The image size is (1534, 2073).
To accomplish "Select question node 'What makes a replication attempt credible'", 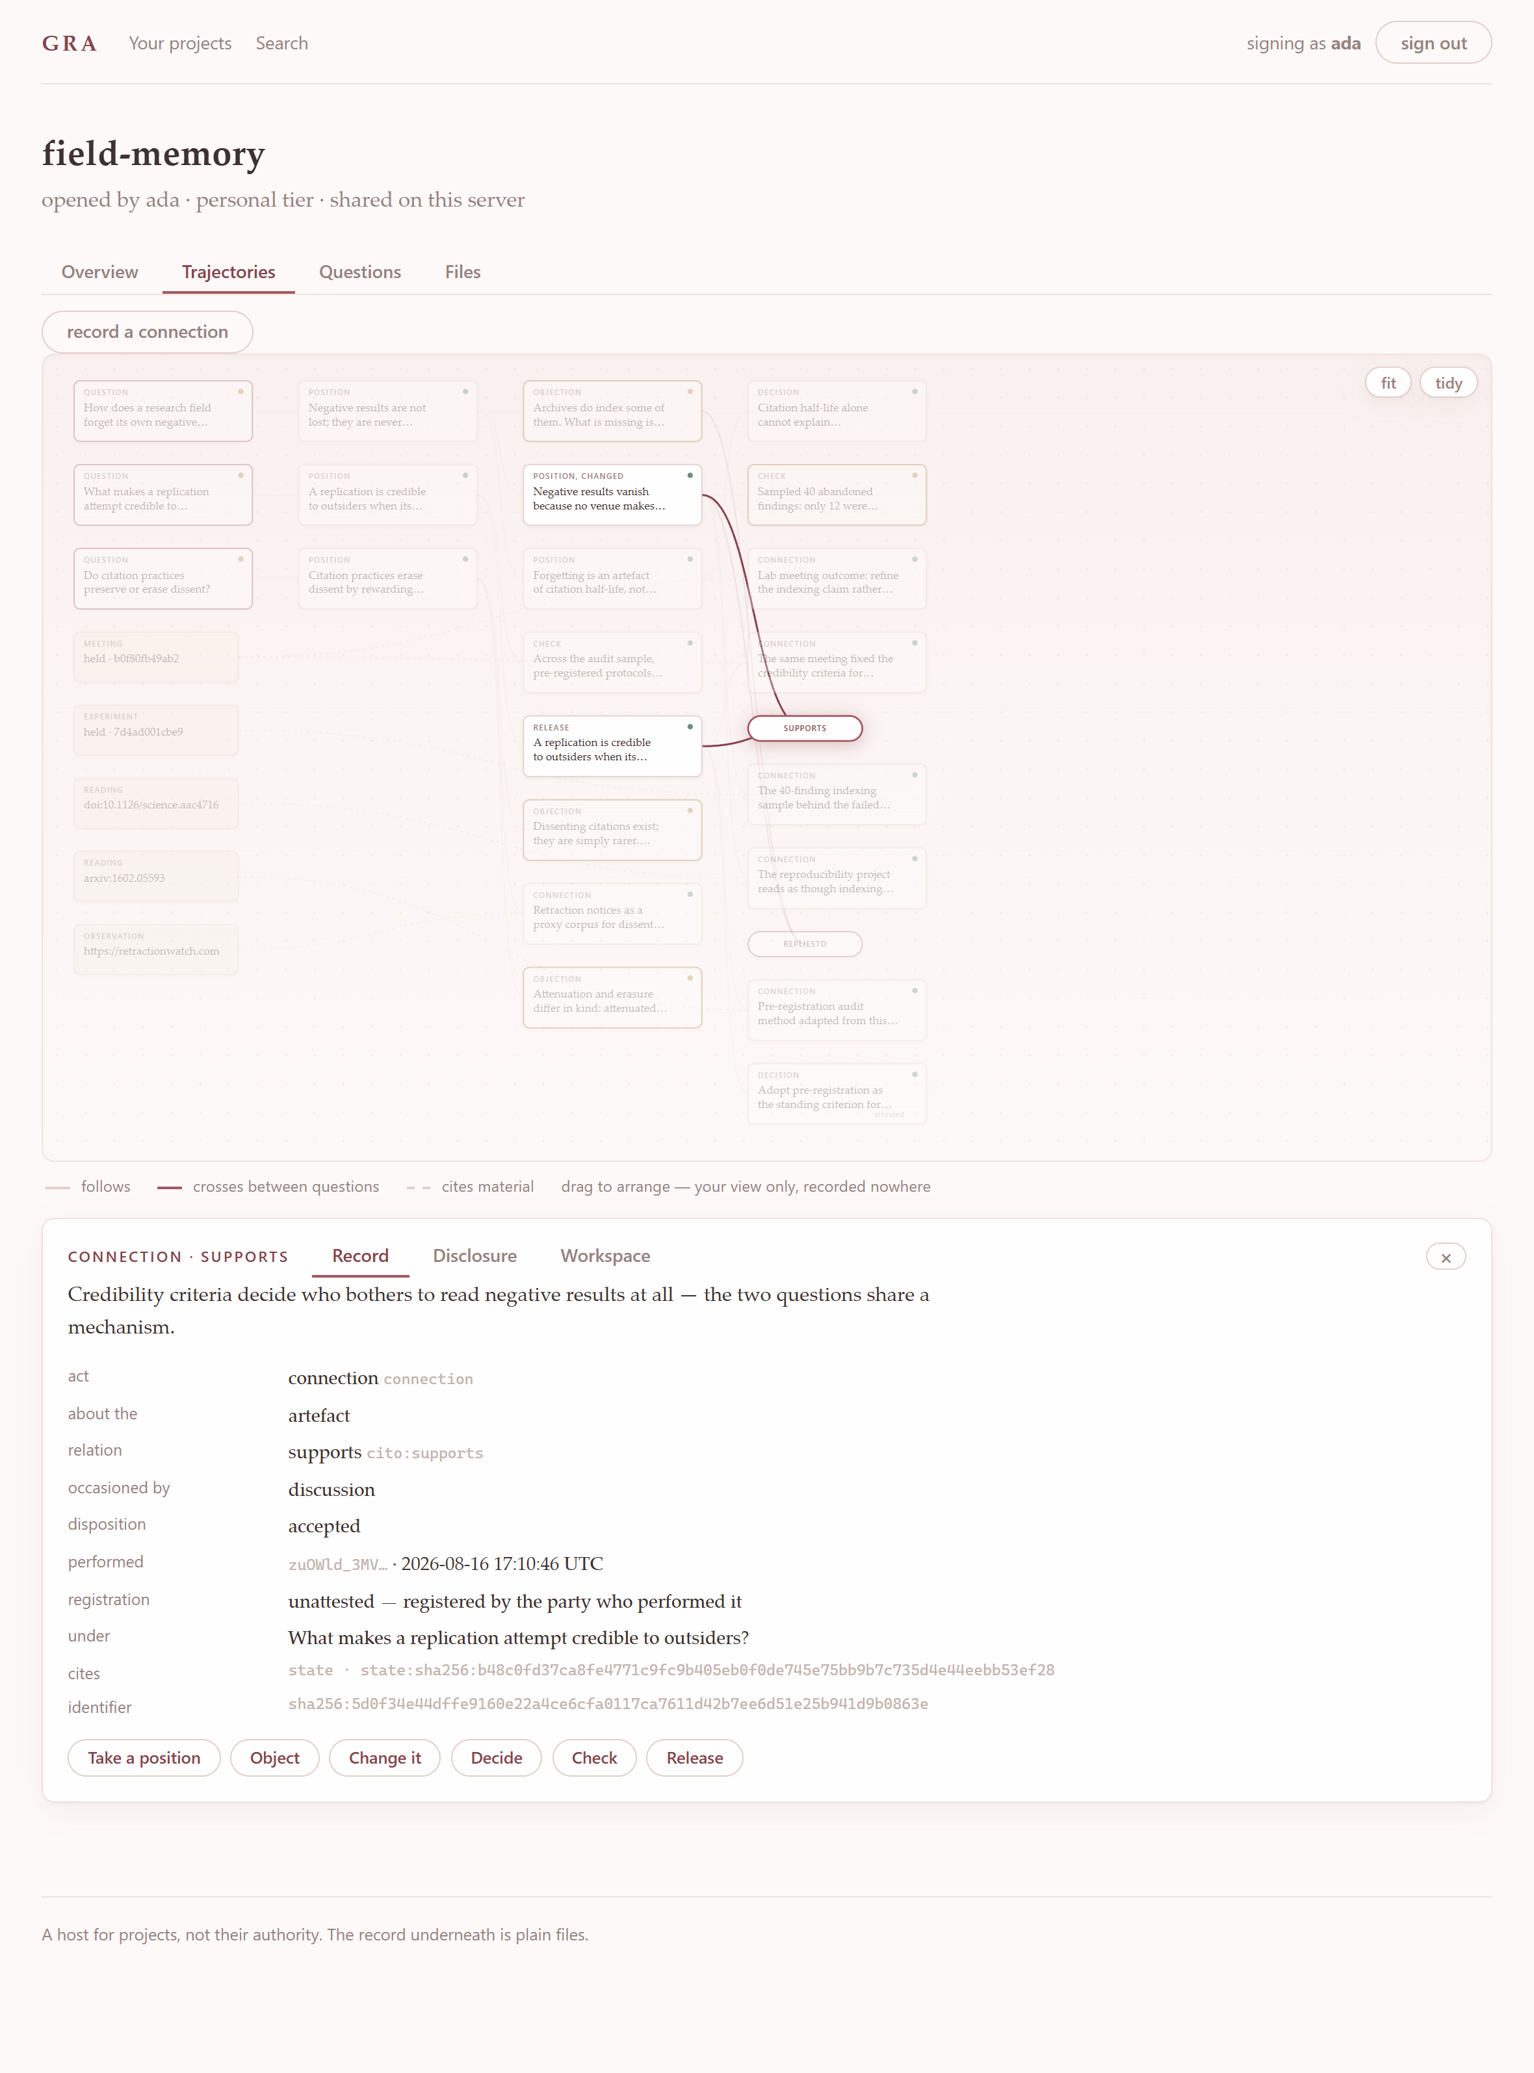I will click(x=162, y=495).
